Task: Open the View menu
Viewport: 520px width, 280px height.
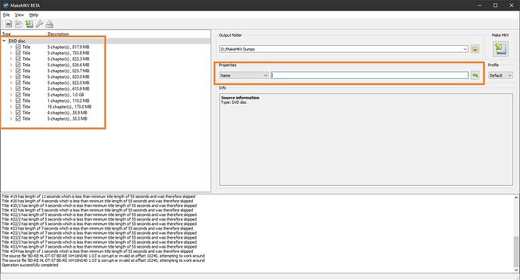Action: click(20, 15)
